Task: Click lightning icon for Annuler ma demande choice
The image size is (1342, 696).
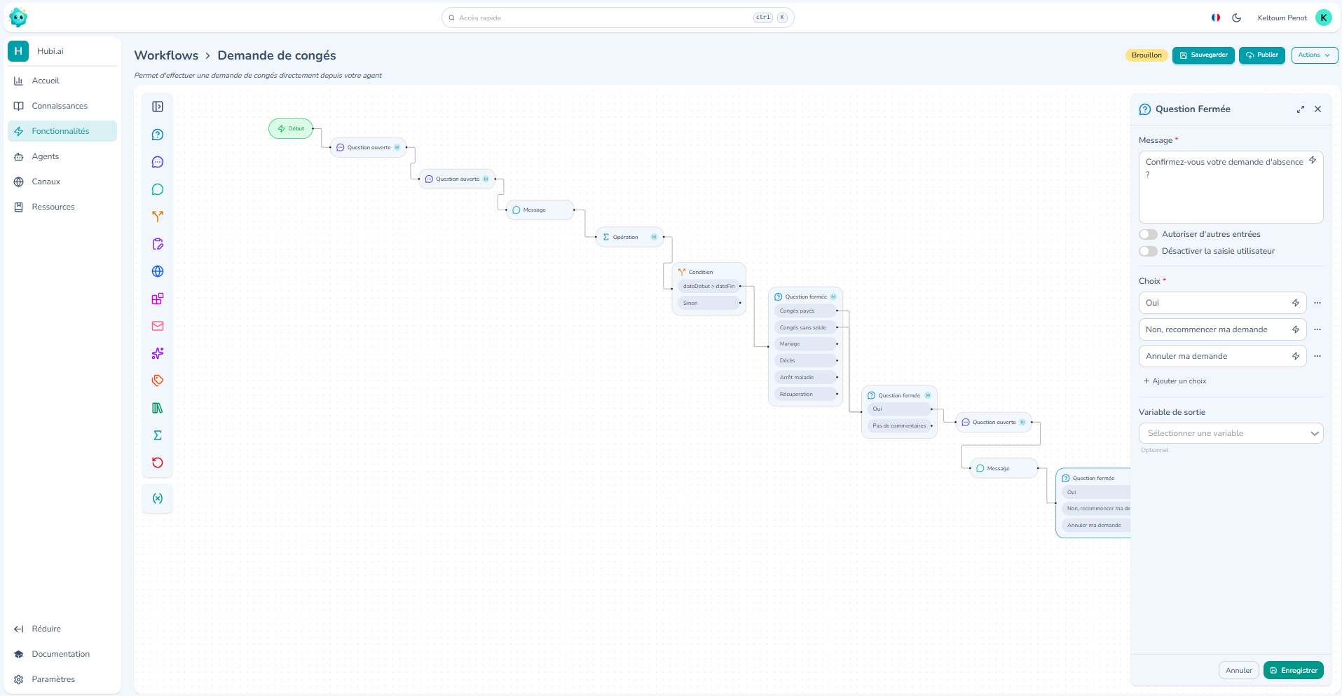Action: (x=1296, y=356)
